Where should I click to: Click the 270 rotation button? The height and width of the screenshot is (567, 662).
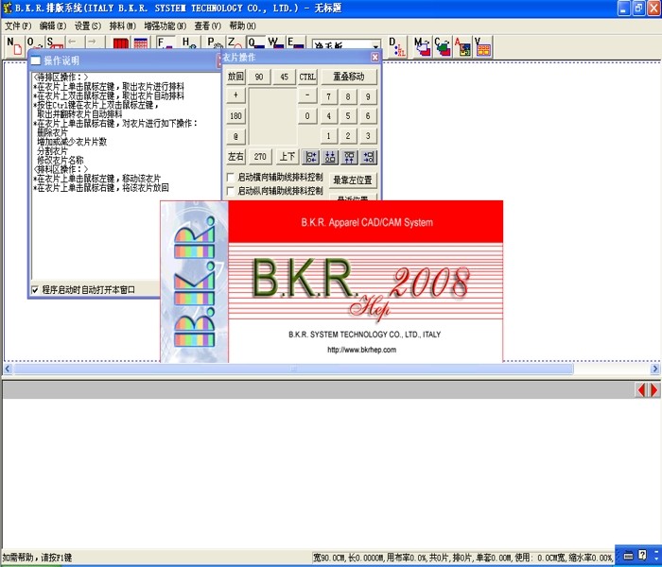coord(260,157)
